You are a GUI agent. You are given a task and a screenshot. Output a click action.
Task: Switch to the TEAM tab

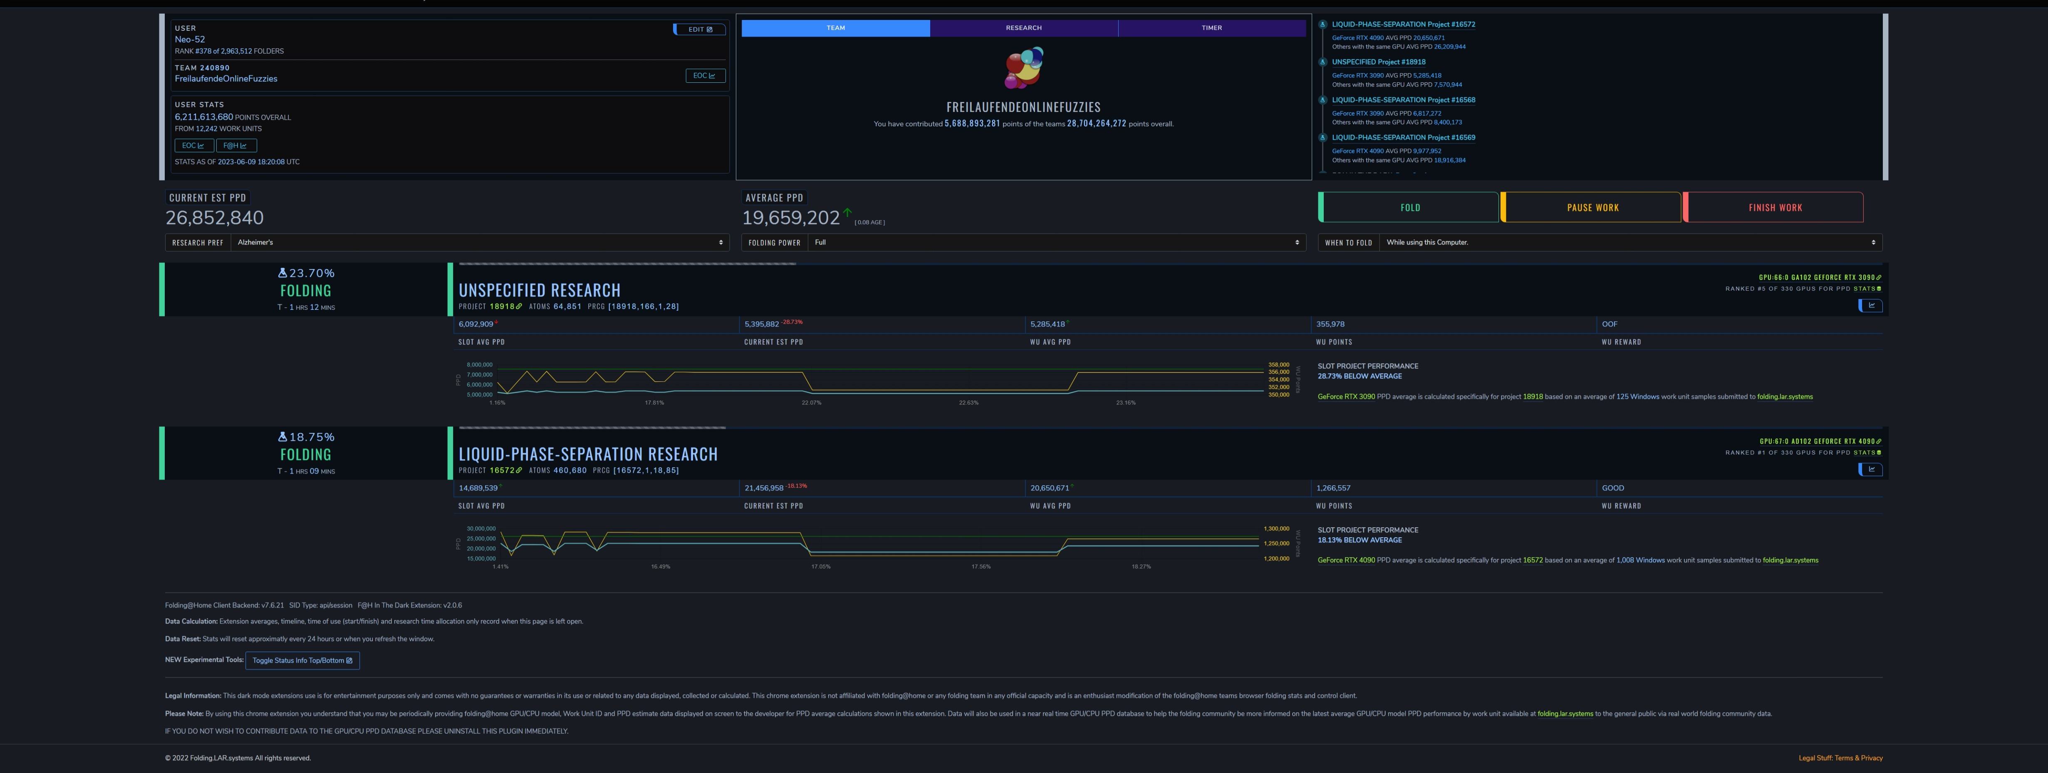[836, 28]
